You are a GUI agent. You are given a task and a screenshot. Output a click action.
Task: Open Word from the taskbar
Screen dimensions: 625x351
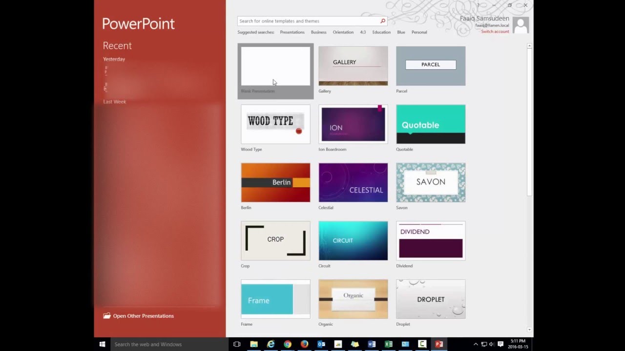(x=372, y=344)
